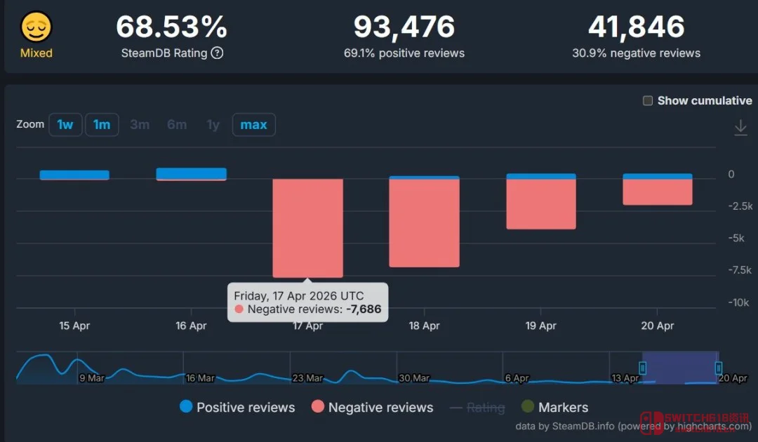Set zoom range to 1m
Viewport: 758px width, 442px height.
102,125
